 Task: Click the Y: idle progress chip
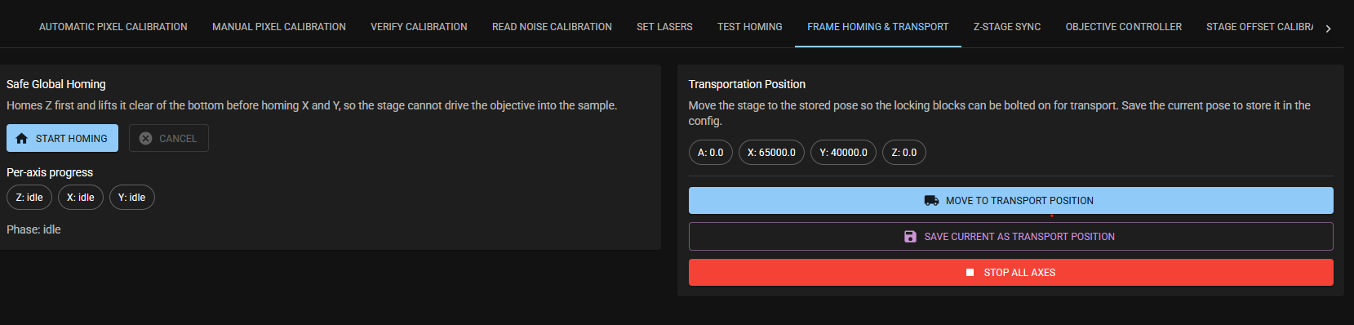[x=132, y=197]
